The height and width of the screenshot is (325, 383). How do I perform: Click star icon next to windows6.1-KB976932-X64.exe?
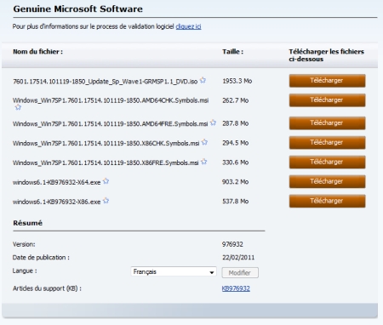[106, 181]
